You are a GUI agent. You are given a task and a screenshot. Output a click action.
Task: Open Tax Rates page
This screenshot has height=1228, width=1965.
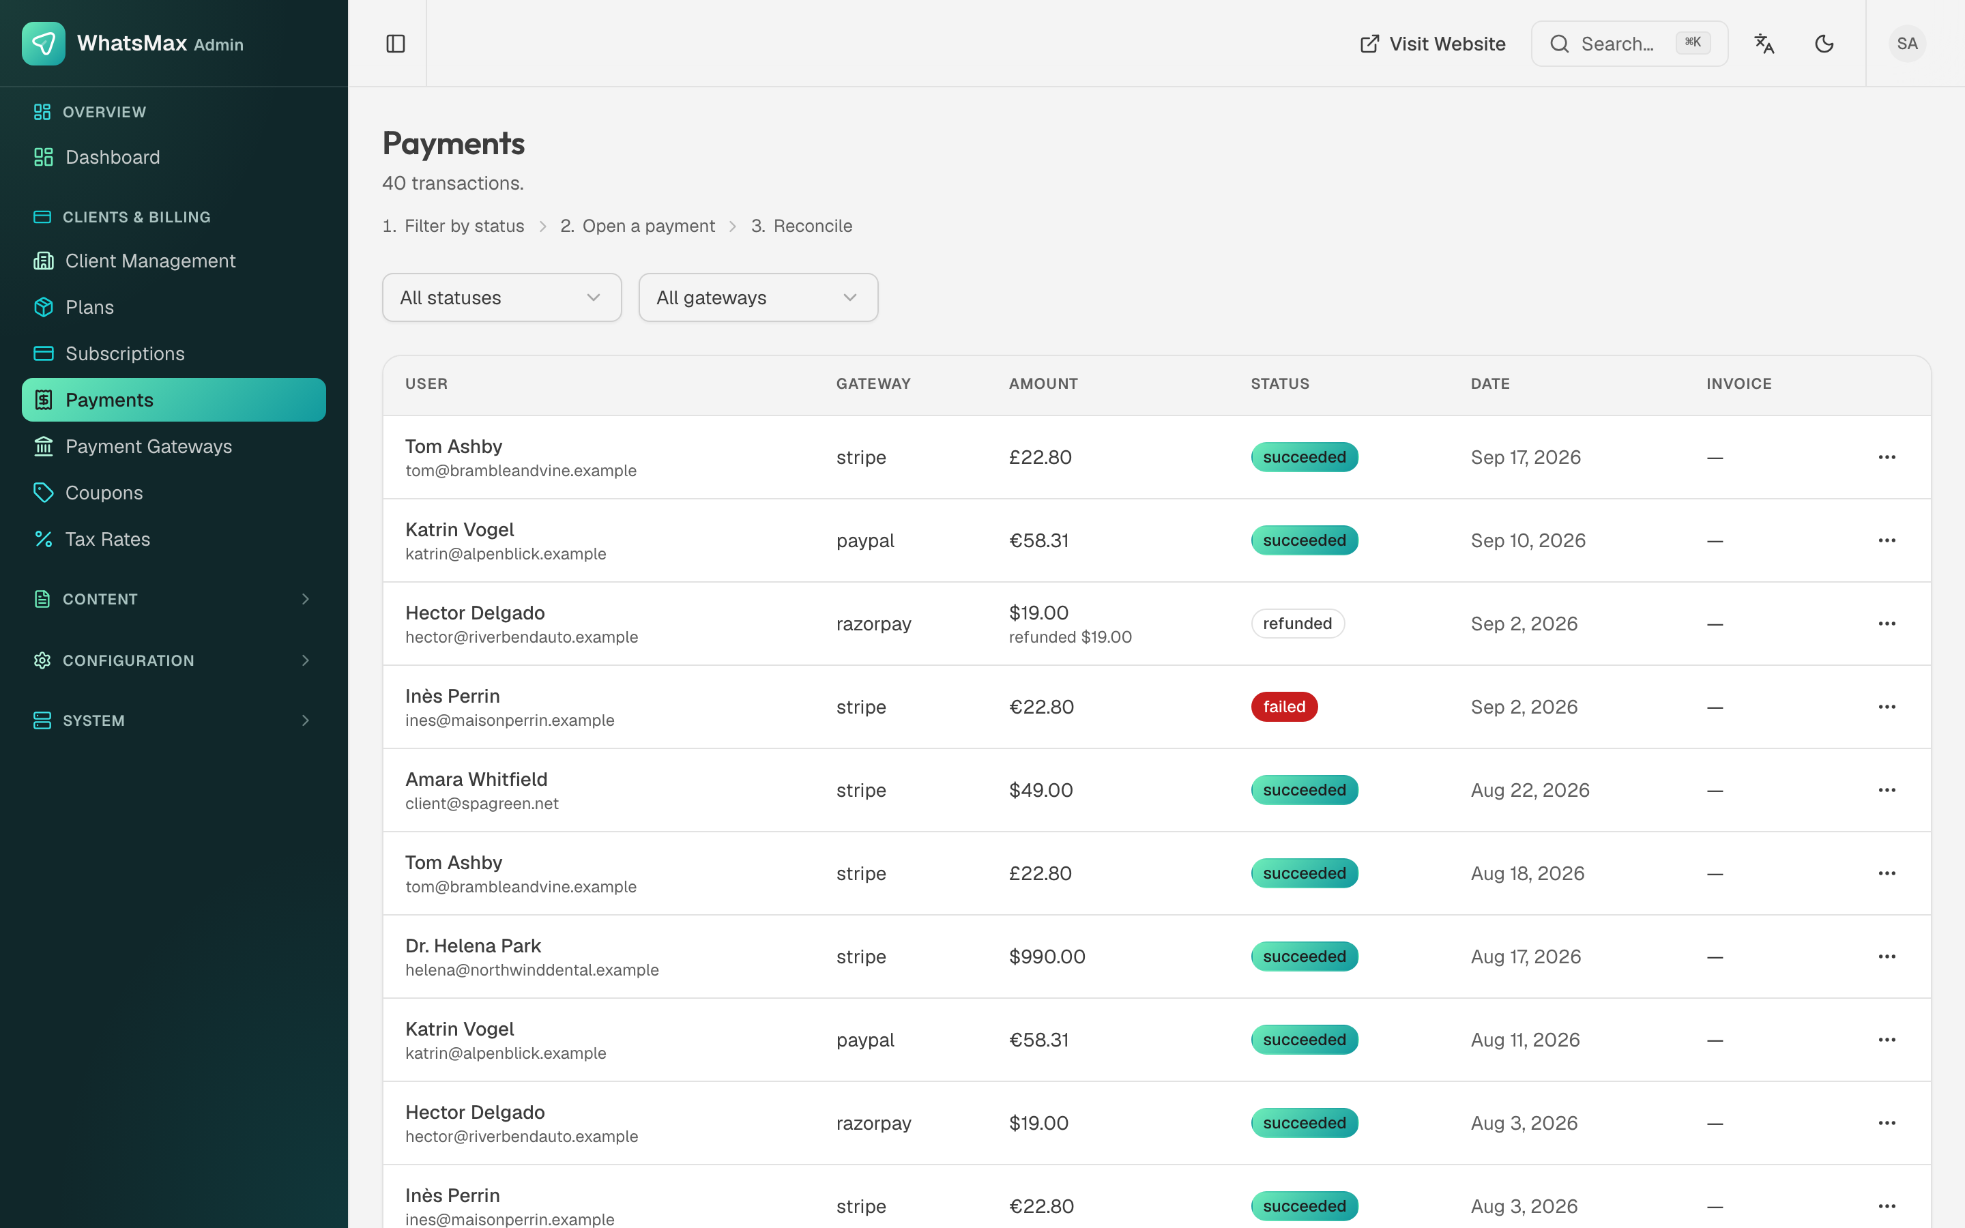[x=174, y=538]
